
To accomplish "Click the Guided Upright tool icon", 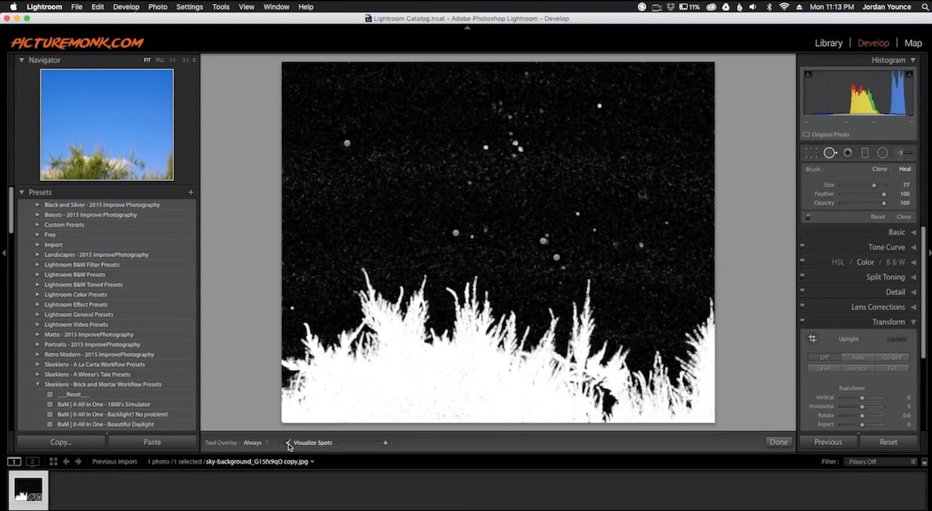I will pyautogui.click(x=813, y=339).
